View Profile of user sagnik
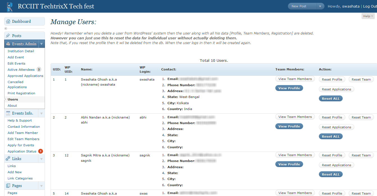 click(x=289, y=164)
